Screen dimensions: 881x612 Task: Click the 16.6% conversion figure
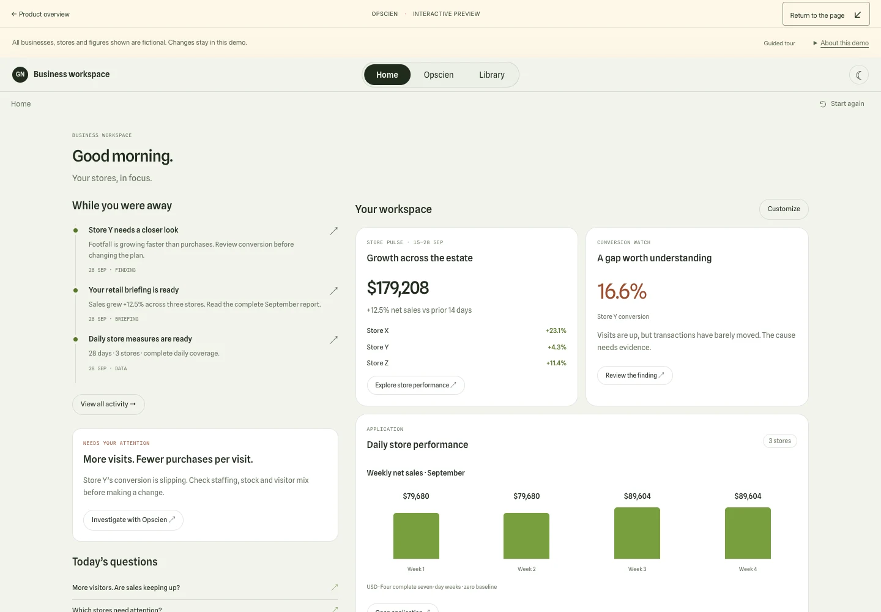pos(622,291)
